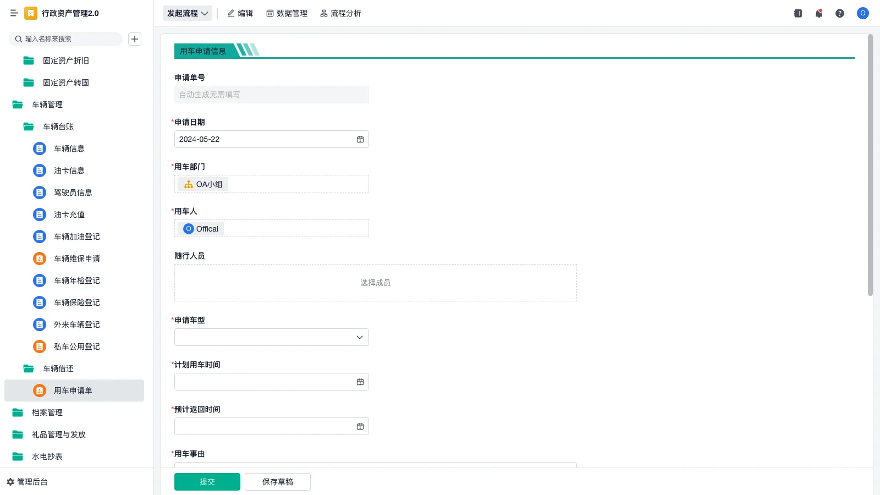
Task: Click the 申请单号 auto-generated field
Action: (x=272, y=95)
